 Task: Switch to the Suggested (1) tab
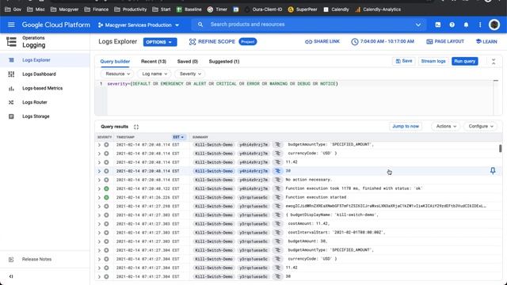pos(224,62)
